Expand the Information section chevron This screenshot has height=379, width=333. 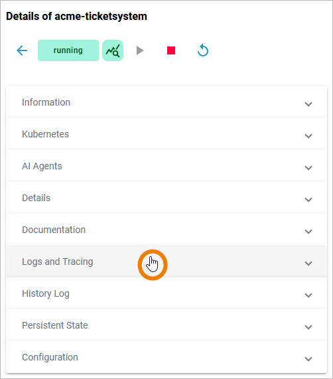308,104
